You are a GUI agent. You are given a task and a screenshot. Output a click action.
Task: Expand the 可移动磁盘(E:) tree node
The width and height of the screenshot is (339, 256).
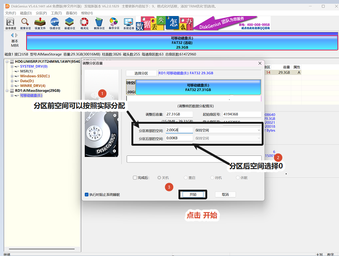tap(12, 96)
